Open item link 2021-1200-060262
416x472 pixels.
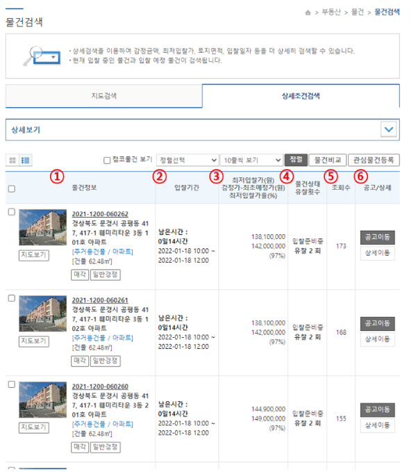pos(100,214)
